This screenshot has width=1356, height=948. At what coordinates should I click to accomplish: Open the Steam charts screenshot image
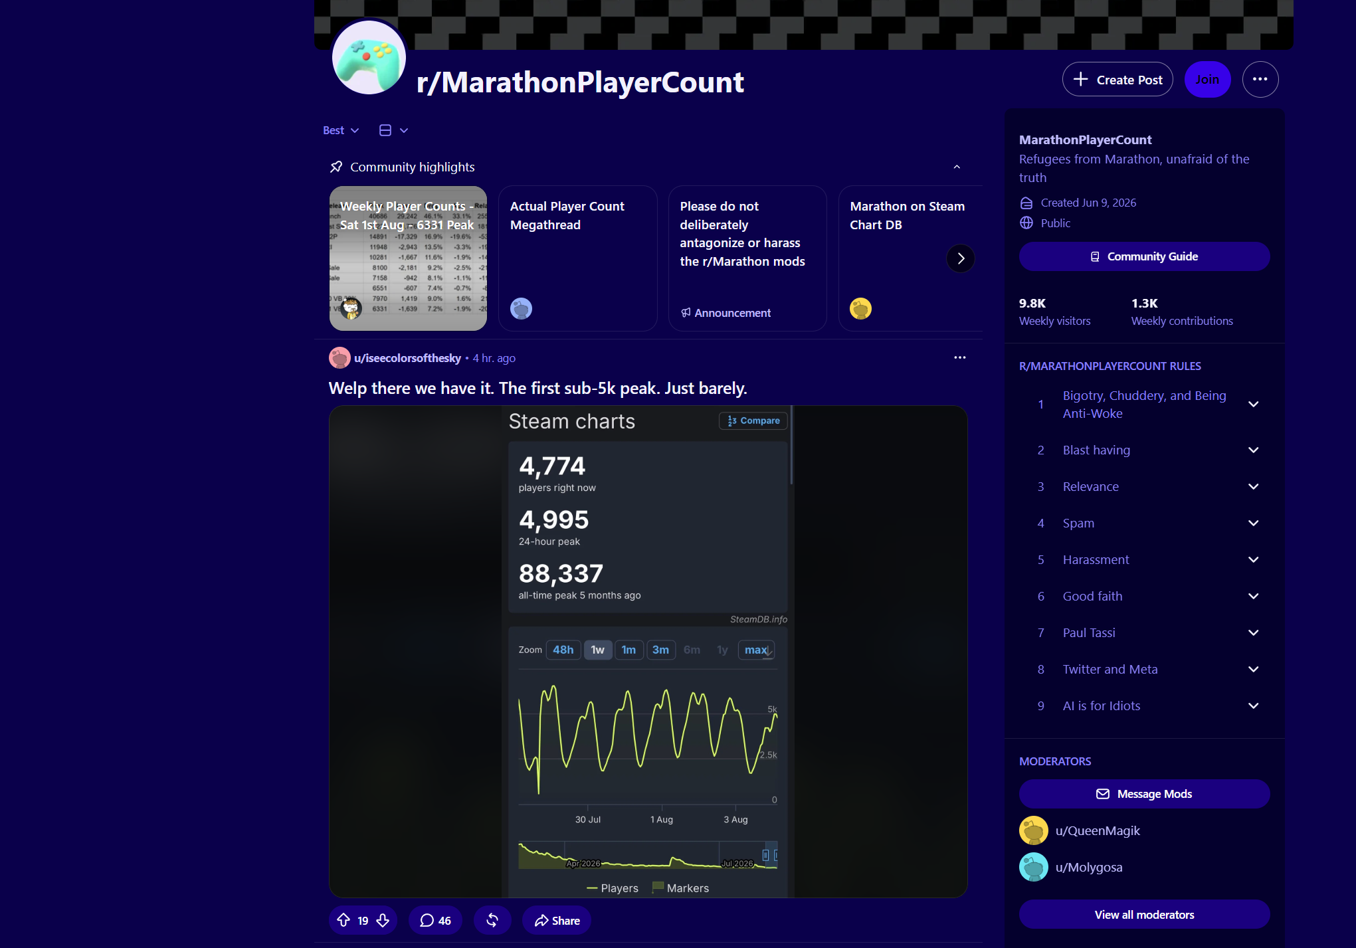(x=648, y=652)
